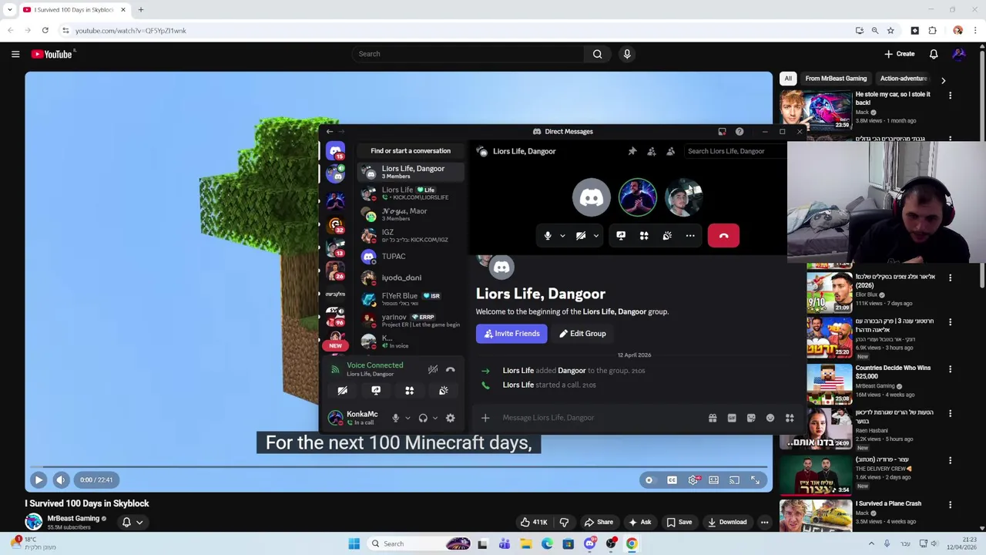Screen dimensions: 986x555
Task: Toggle camera in the voice panel
Action: tap(342, 391)
